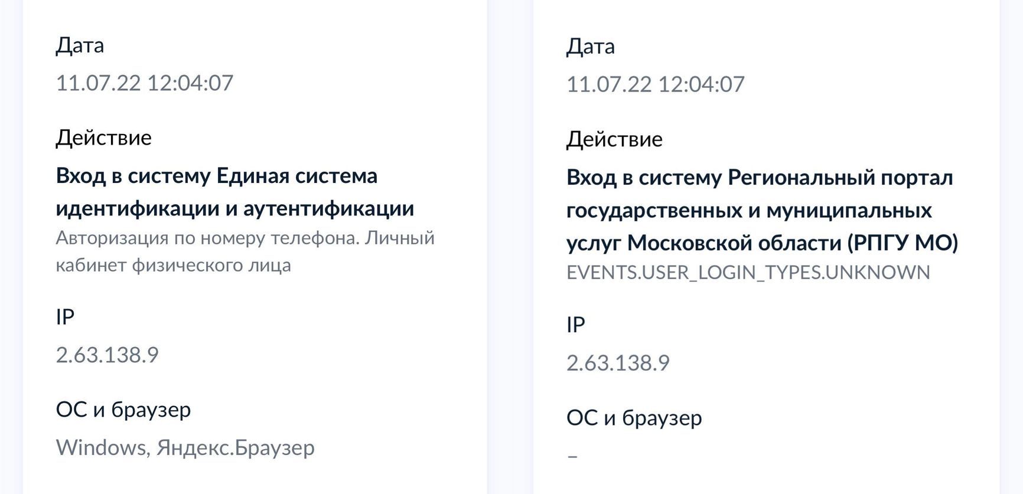Click the right card's date 11.07.22 12:04:07
The width and height of the screenshot is (1023, 494).
click(x=655, y=84)
